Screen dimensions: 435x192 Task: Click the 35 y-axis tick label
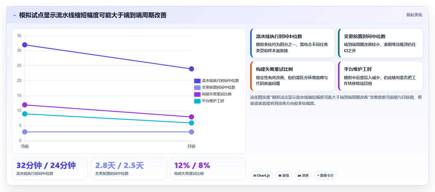pos(19,36)
